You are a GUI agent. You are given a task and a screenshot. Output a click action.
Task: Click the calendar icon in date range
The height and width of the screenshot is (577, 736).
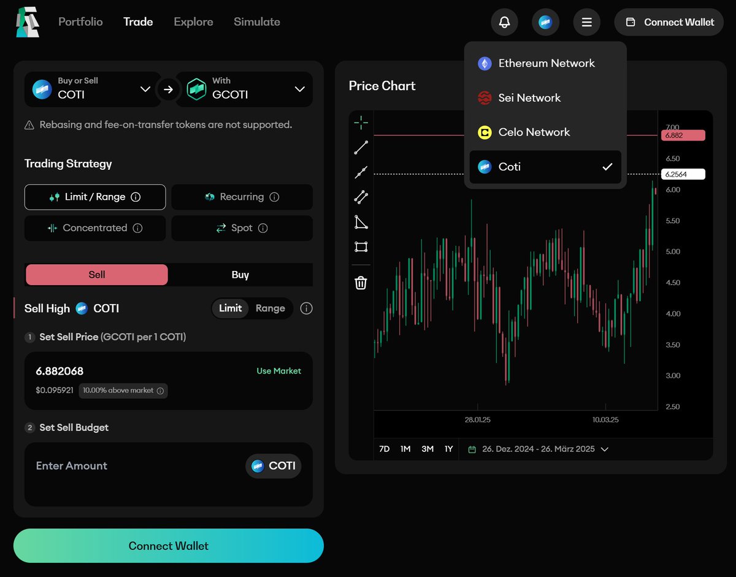pos(472,449)
